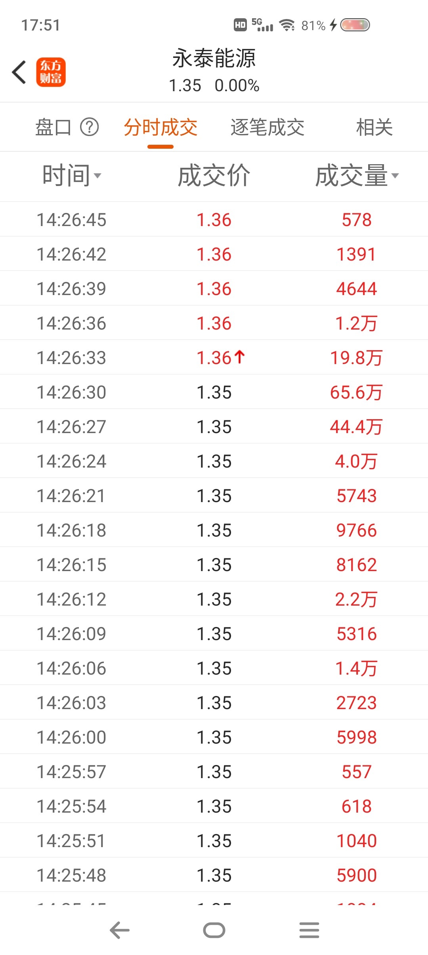This screenshot has height=955, width=428.
Task: Select the 14:26:27 row with 44.4万 volume
Action: click(x=214, y=426)
